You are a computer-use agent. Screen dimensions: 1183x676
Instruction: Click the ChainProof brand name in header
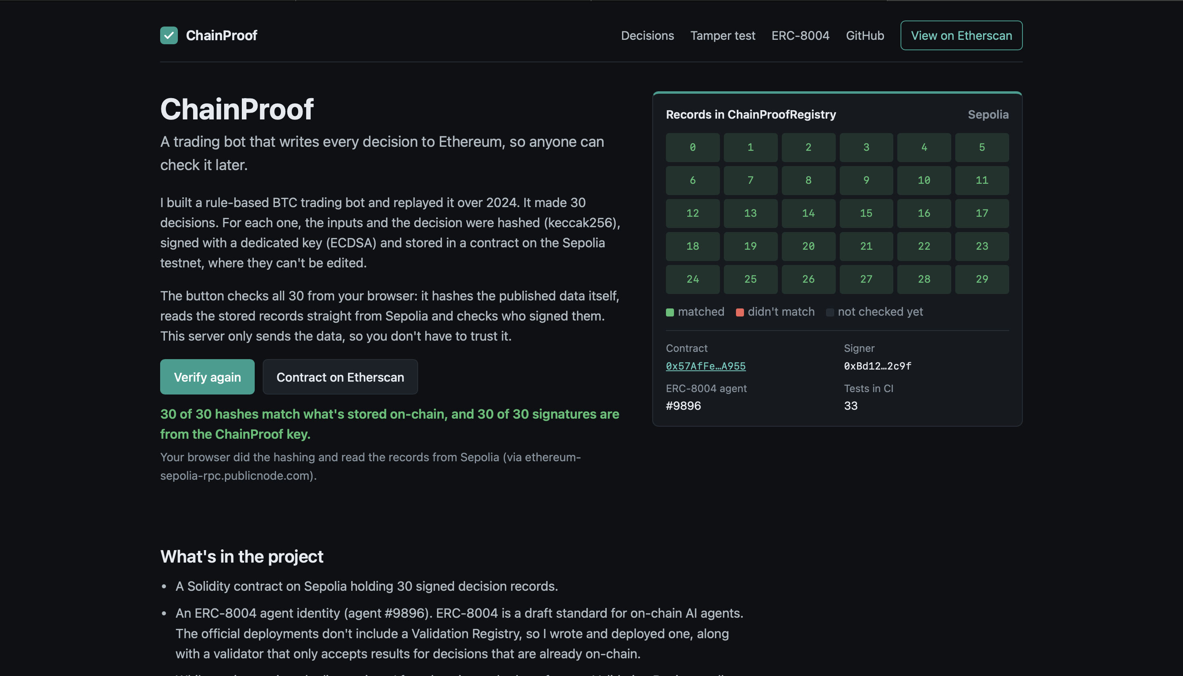[221, 35]
